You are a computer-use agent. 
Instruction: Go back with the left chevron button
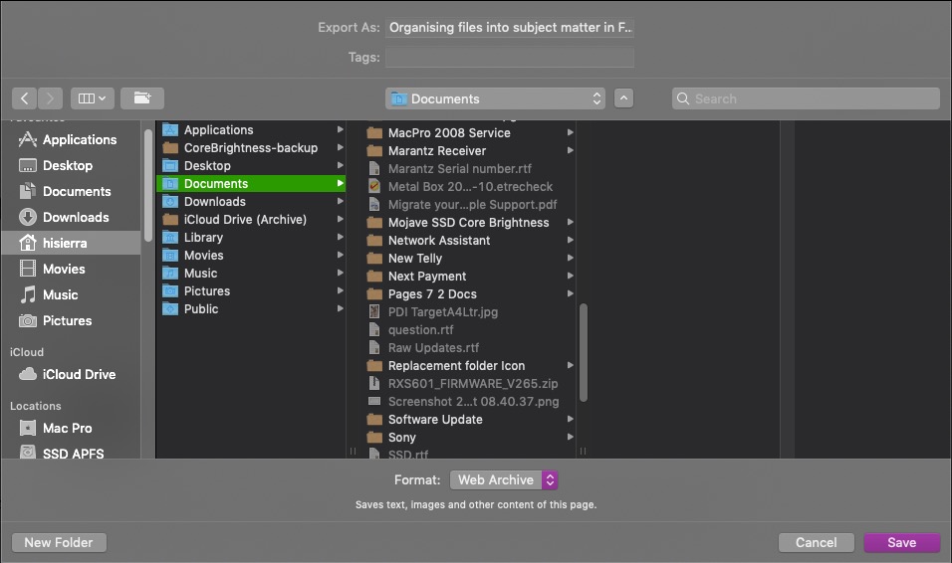point(24,98)
